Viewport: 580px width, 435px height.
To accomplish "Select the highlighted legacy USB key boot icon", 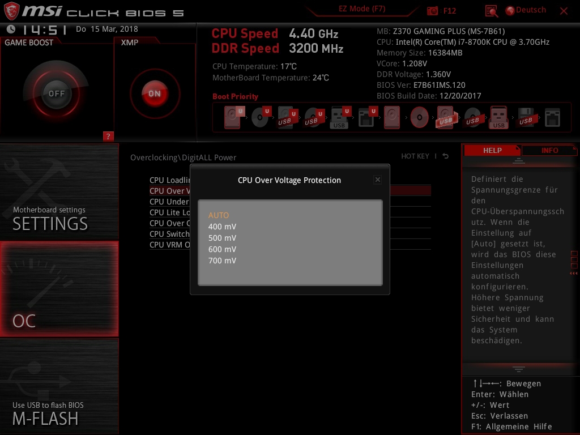I will (x=498, y=117).
